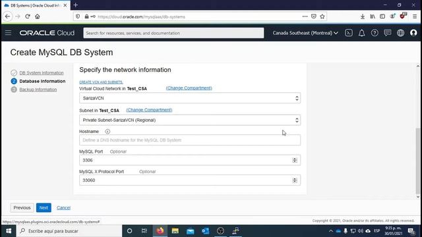
Task: Open Cloud Shell from the header
Action: tap(349, 33)
